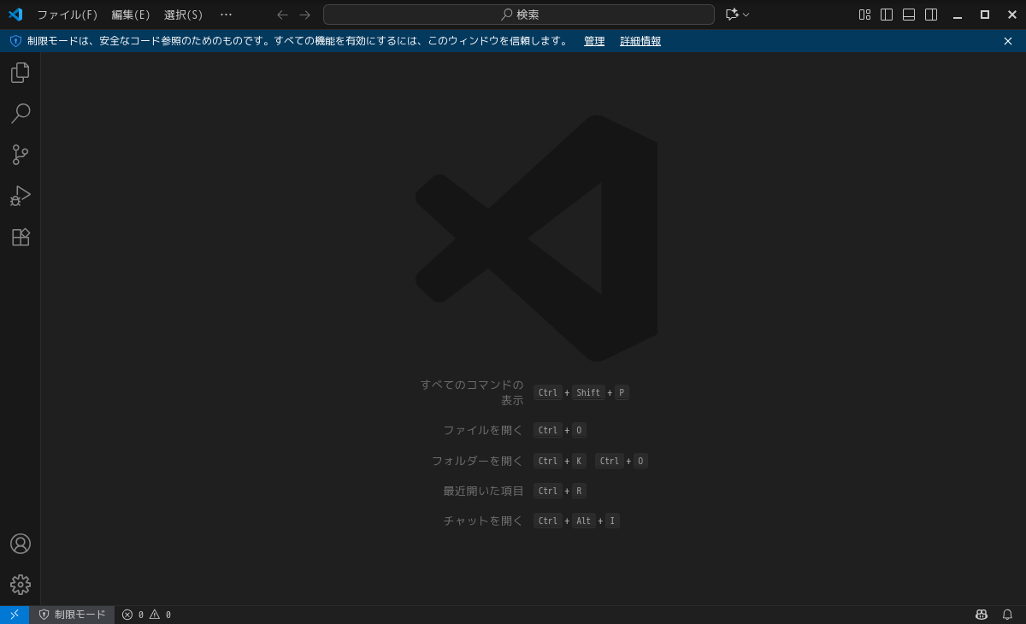Open the chat icon in title bar

[x=732, y=15]
